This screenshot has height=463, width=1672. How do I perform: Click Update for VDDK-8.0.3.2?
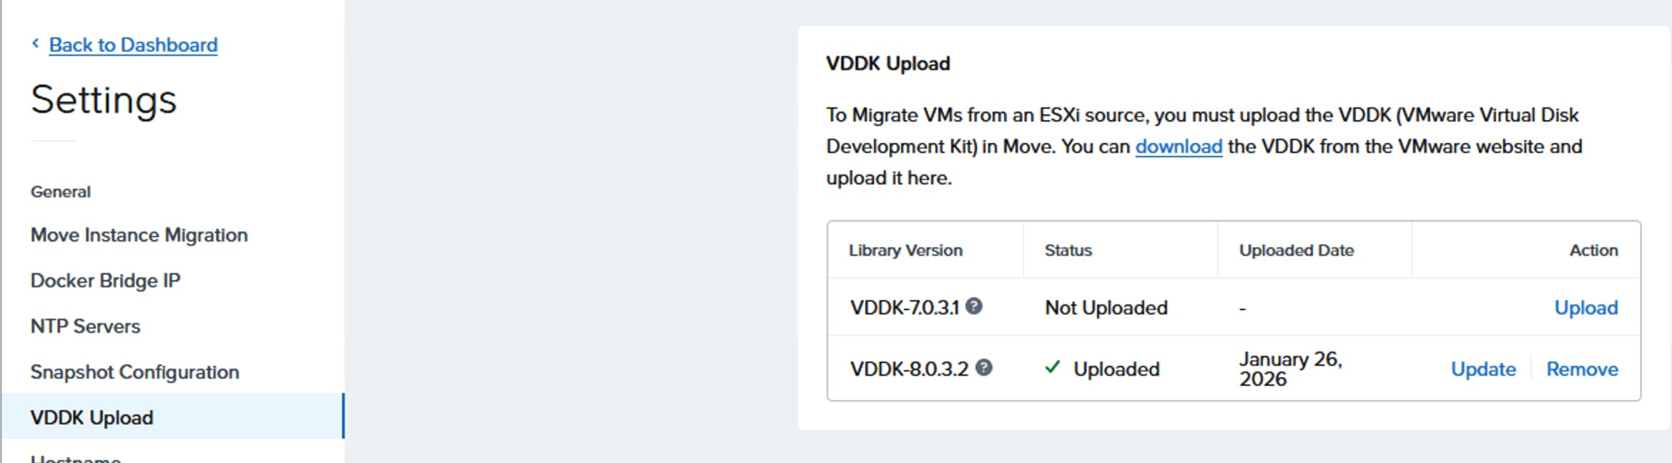[x=1482, y=369]
